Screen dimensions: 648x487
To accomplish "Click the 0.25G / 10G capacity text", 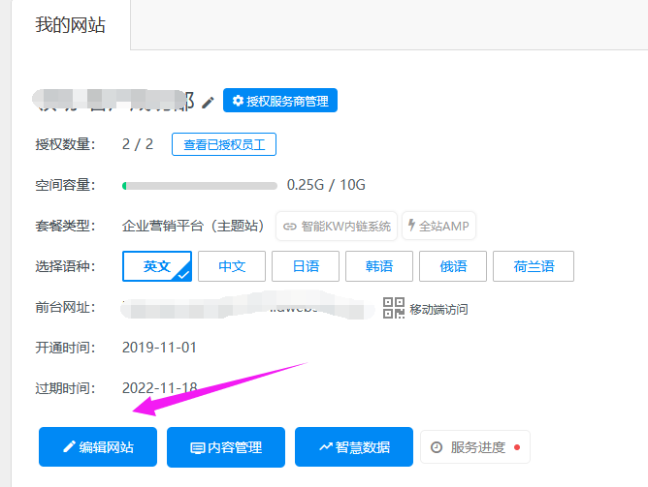I will (326, 185).
